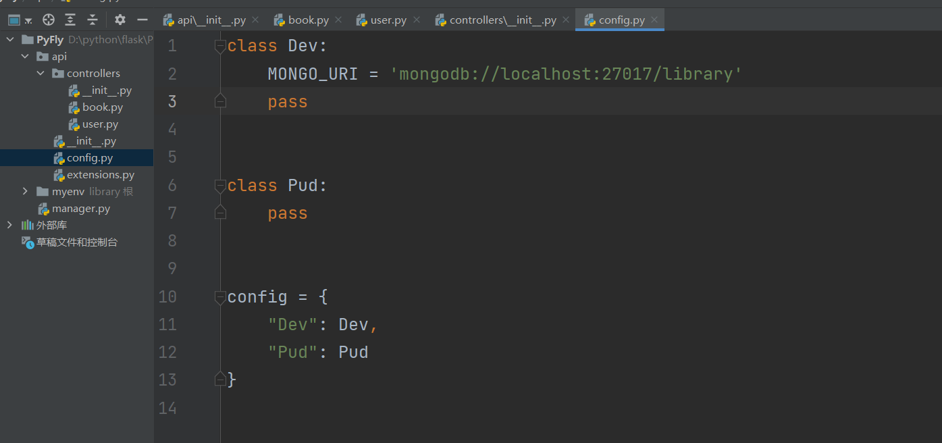The image size is (942, 443).
Task: Click the class name Dev on line 1
Action: pyautogui.click(x=303, y=46)
